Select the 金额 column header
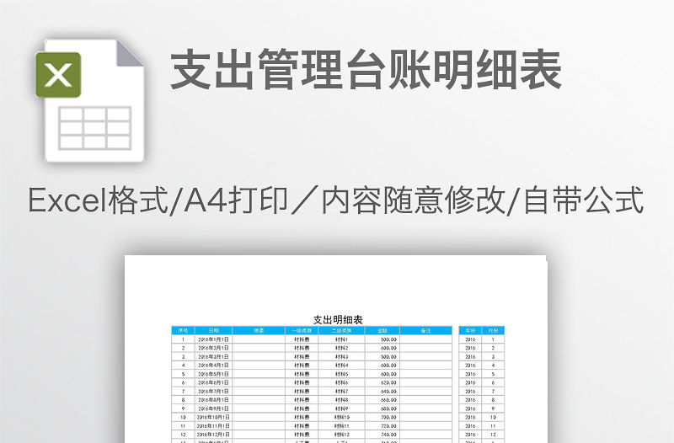Viewport: 674px width, 443px height. click(382, 330)
